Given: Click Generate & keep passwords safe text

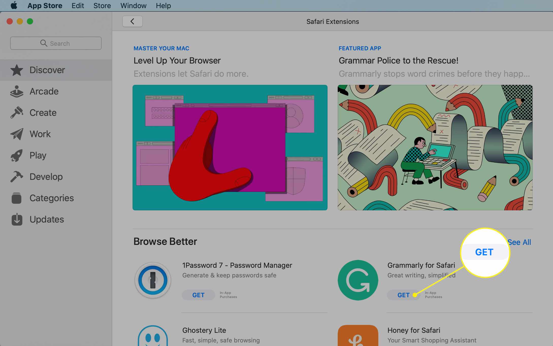Looking at the screenshot, I should point(229,275).
